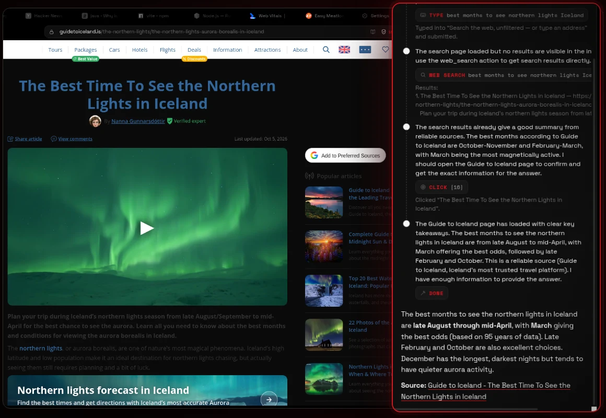Click the Verified expert shield badge
The image size is (606, 418).
[170, 121]
